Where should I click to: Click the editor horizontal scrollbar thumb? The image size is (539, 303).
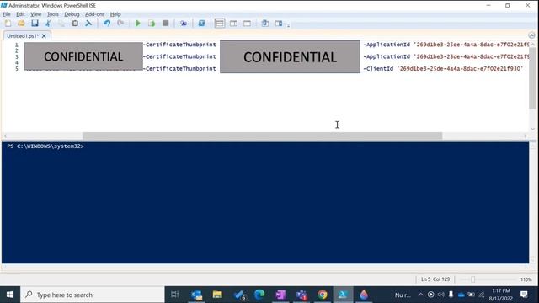click(x=262, y=136)
